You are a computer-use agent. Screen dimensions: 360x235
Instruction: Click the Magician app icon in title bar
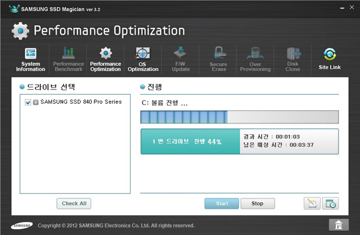click(x=14, y=9)
